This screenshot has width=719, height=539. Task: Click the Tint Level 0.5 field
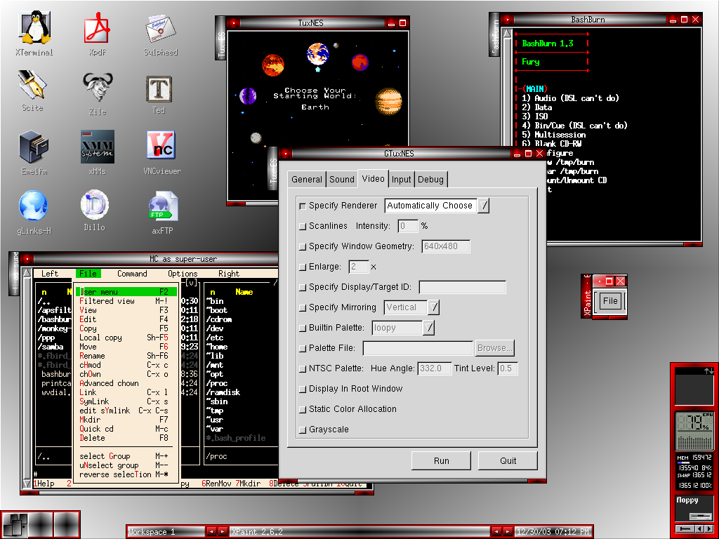[x=508, y=368]
